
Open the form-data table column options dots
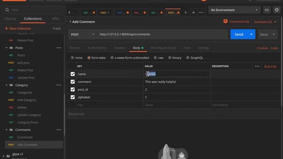pos(257,66)
